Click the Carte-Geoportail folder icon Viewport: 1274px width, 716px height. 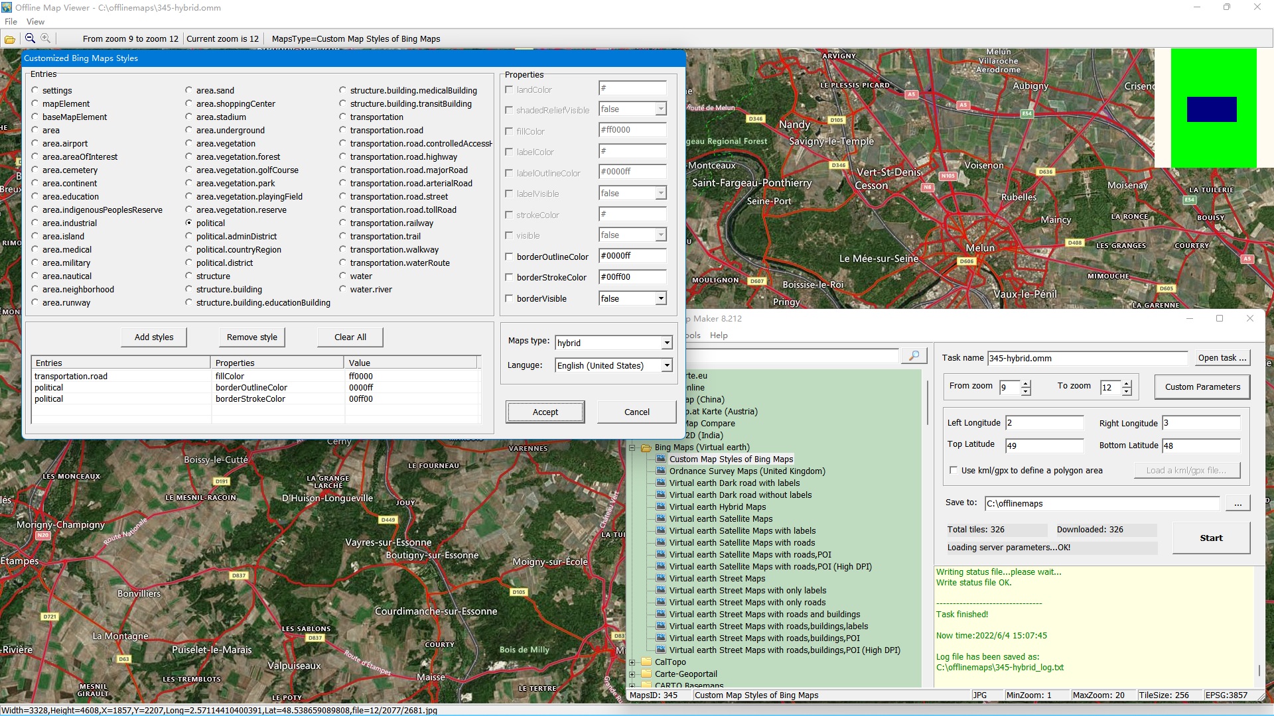(x=646, y=674)
